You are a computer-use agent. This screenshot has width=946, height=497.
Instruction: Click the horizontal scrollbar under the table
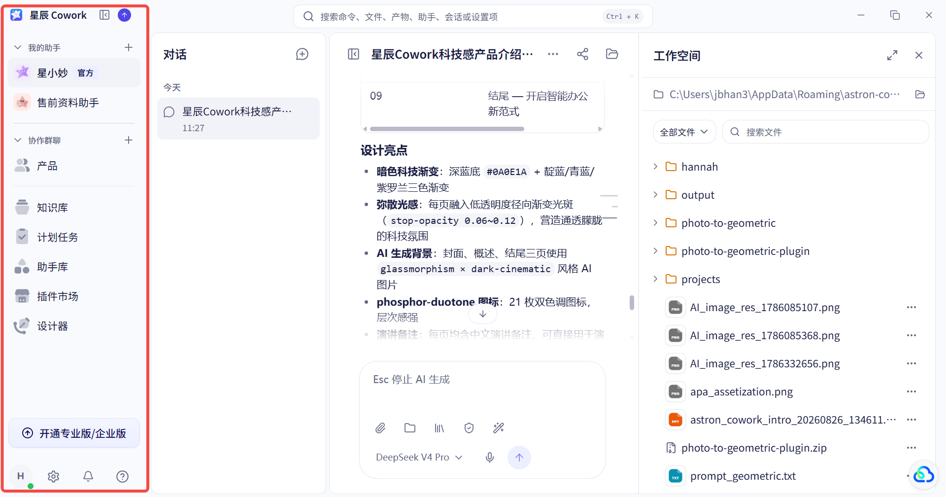point(447,129)
